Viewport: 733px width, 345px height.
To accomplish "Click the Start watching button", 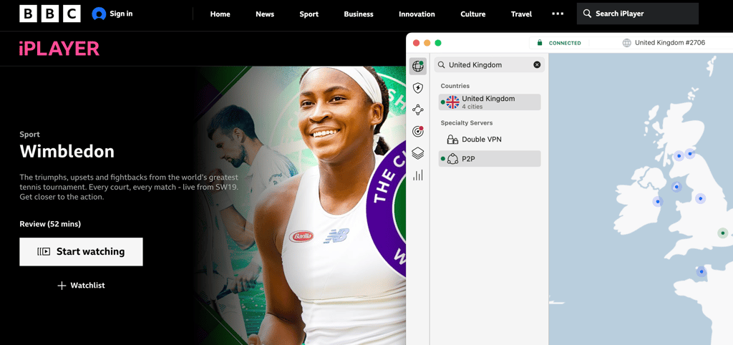I will click(x=81, y=251).
